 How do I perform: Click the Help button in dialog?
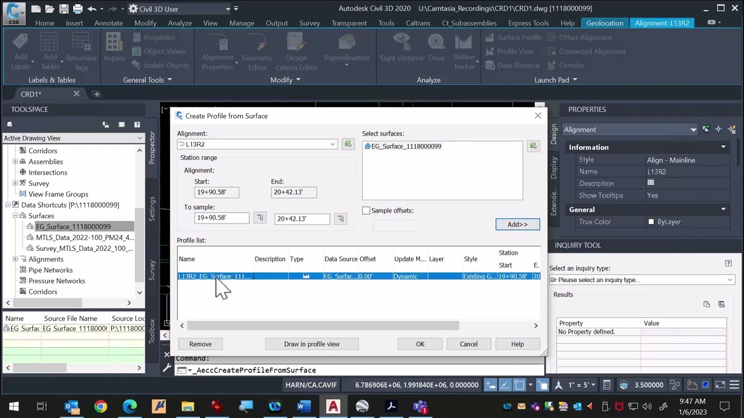pos(517,344)
